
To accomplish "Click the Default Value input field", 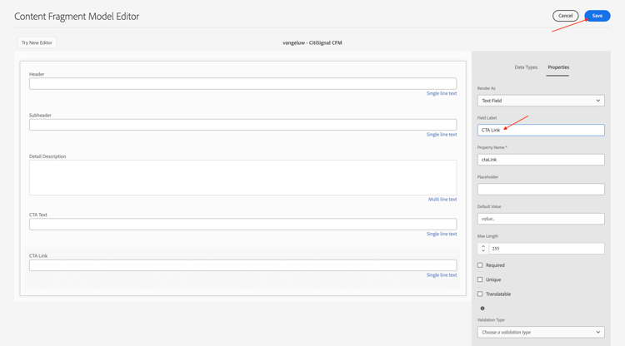I will tap(541, 219).
